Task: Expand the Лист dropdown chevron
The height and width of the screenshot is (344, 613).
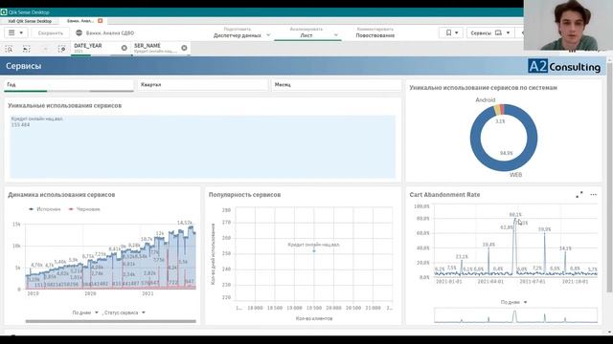Action: [x=335, y=35]
